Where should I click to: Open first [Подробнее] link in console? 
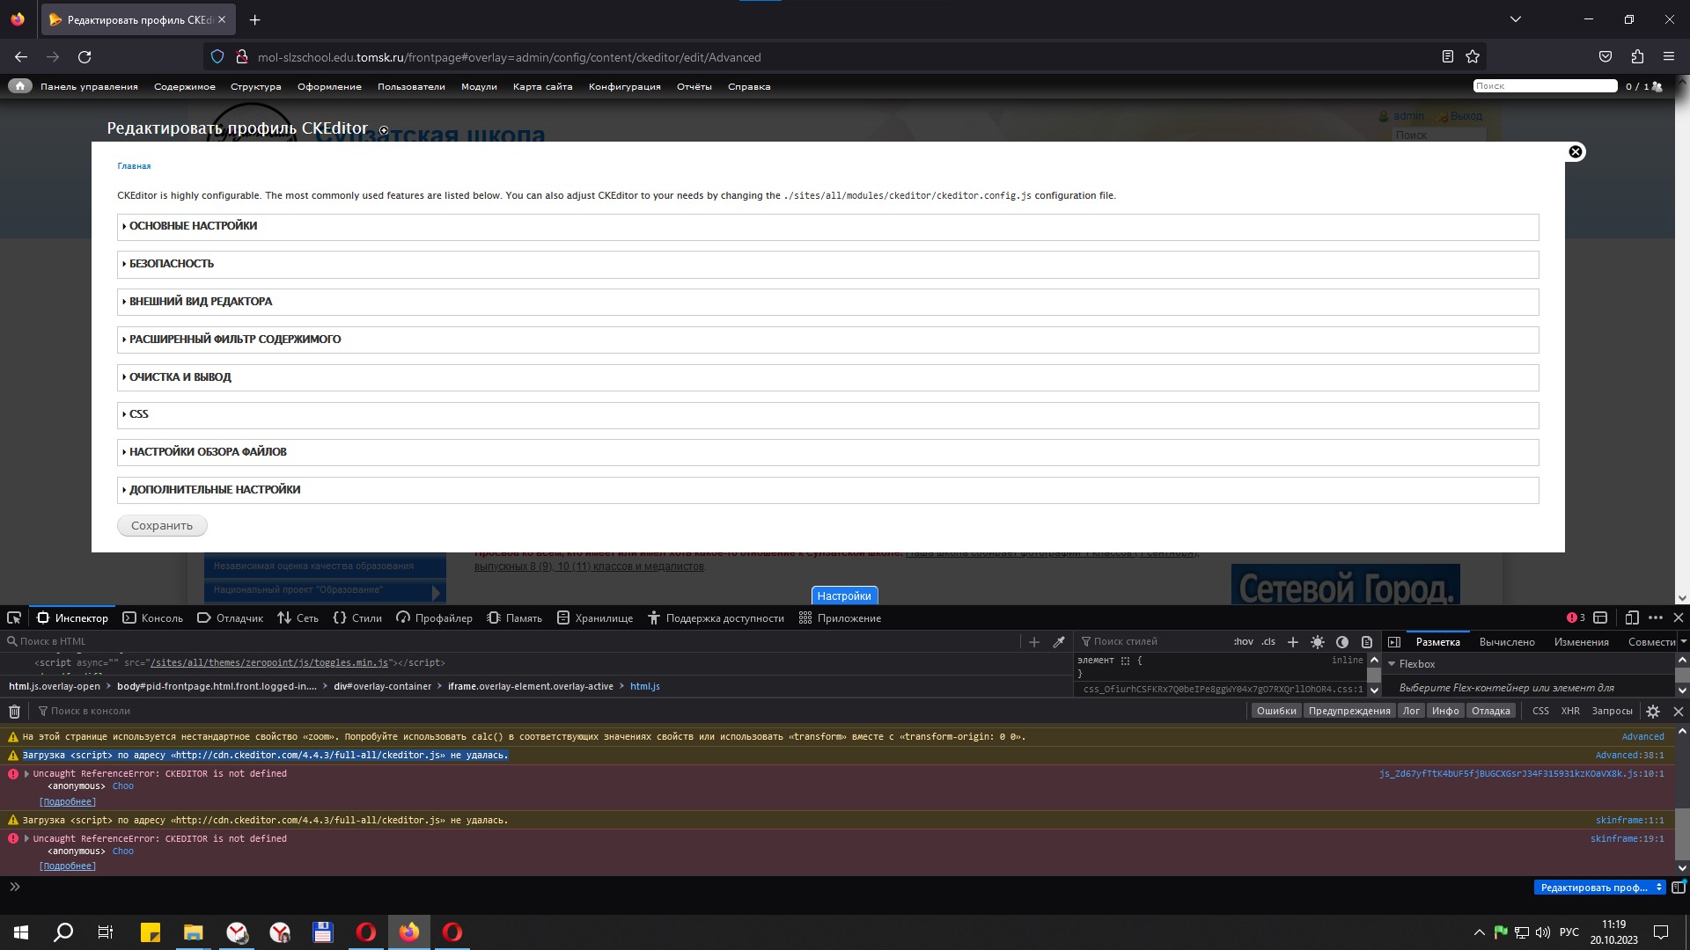pyautogui.click(x=68, y=802)
